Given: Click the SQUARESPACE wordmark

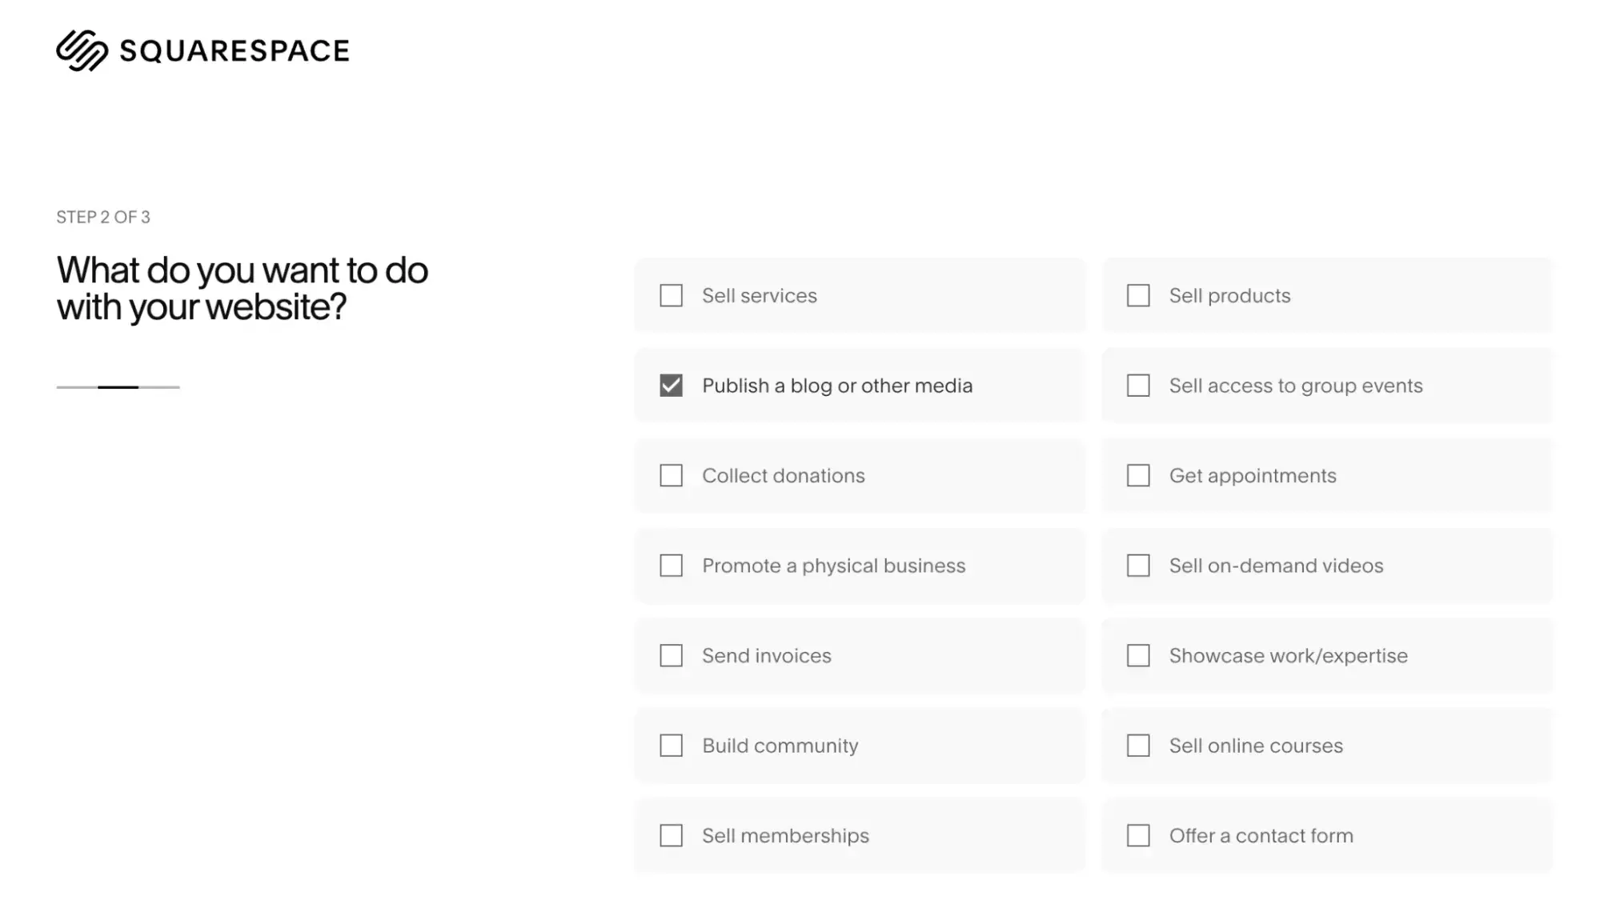Looking at the screenshot, I should point(235,50).
